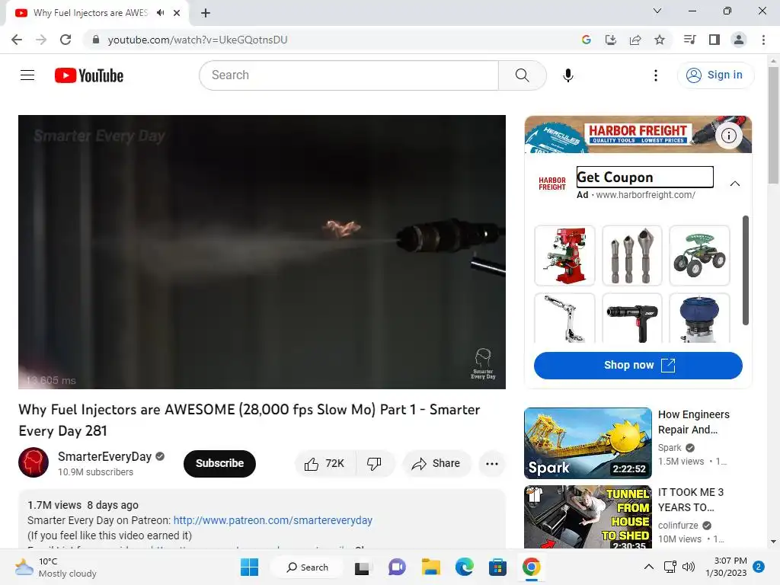Screen dimensions: 780x585
Task: Open IT TOOK ME 3 YEARS video title
Action: coord(690,500)
